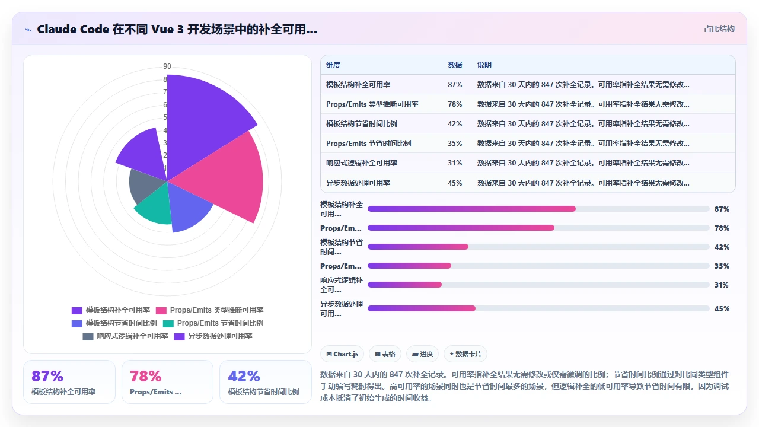Select table row Props/Emits 类型推断可用率
Image resolution: width=759 pixels, height=427 pixels.
528,104
